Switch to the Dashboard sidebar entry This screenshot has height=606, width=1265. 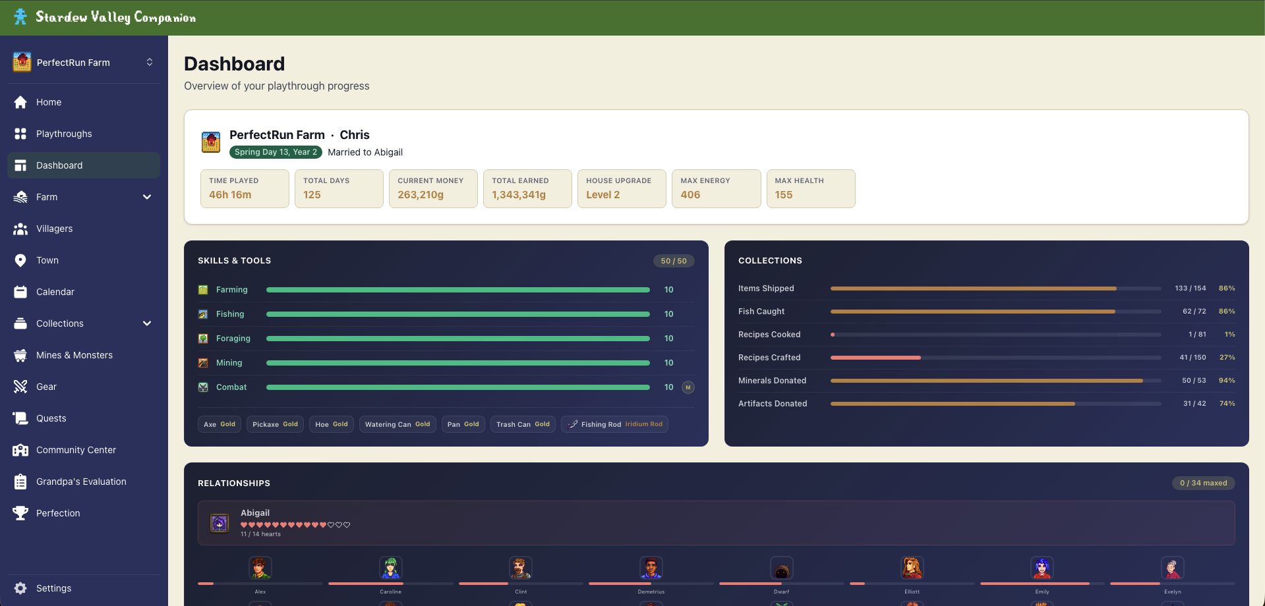pyautogui.click(x=60, y=165)
